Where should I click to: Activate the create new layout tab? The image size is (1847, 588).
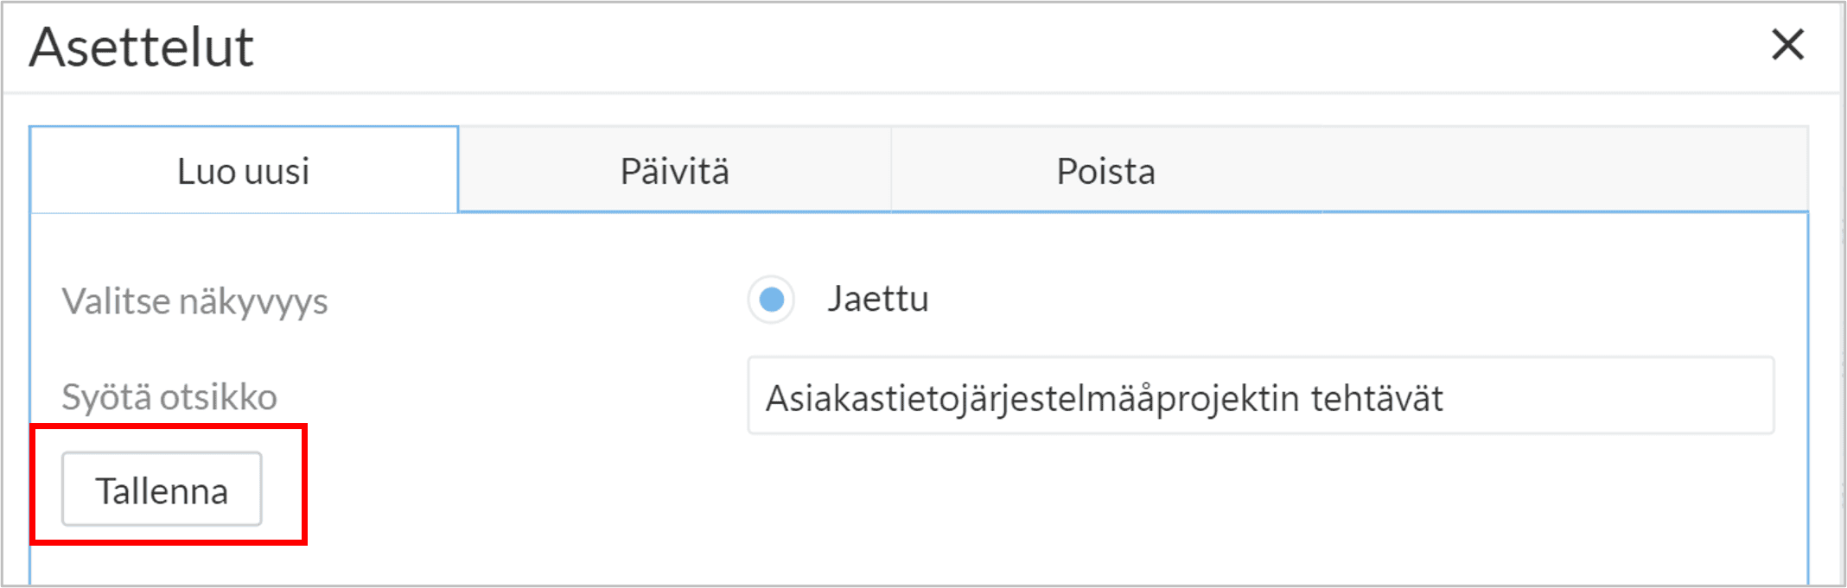[x=244, y=170]
